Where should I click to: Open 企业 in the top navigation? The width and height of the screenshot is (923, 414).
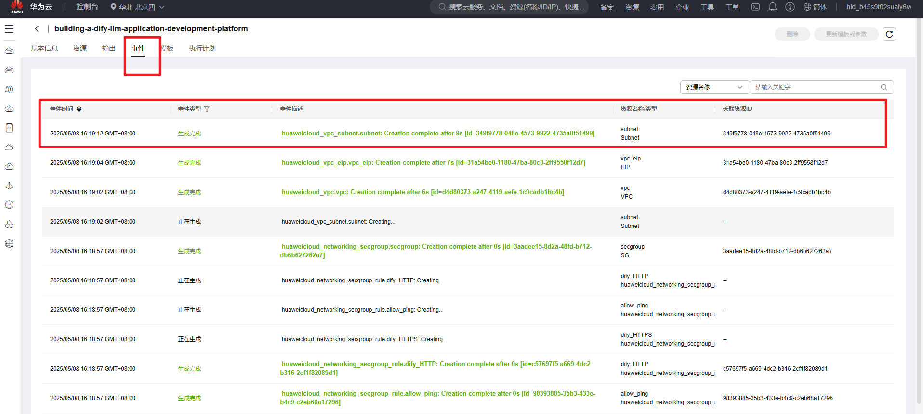pyautogui.click(x=682, y=7)
